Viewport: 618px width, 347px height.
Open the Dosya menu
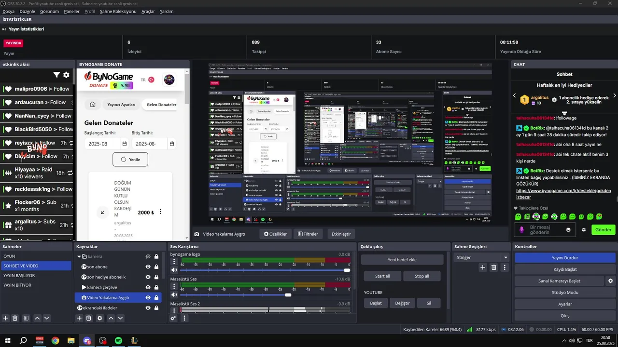(x=8, y=11)
